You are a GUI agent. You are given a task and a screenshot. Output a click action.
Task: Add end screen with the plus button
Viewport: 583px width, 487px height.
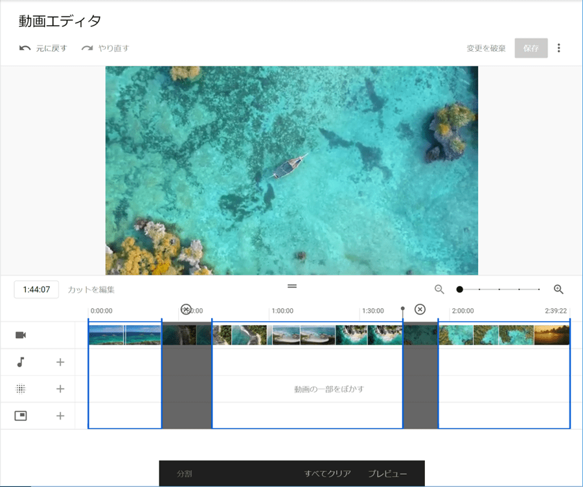coord(60,416)
